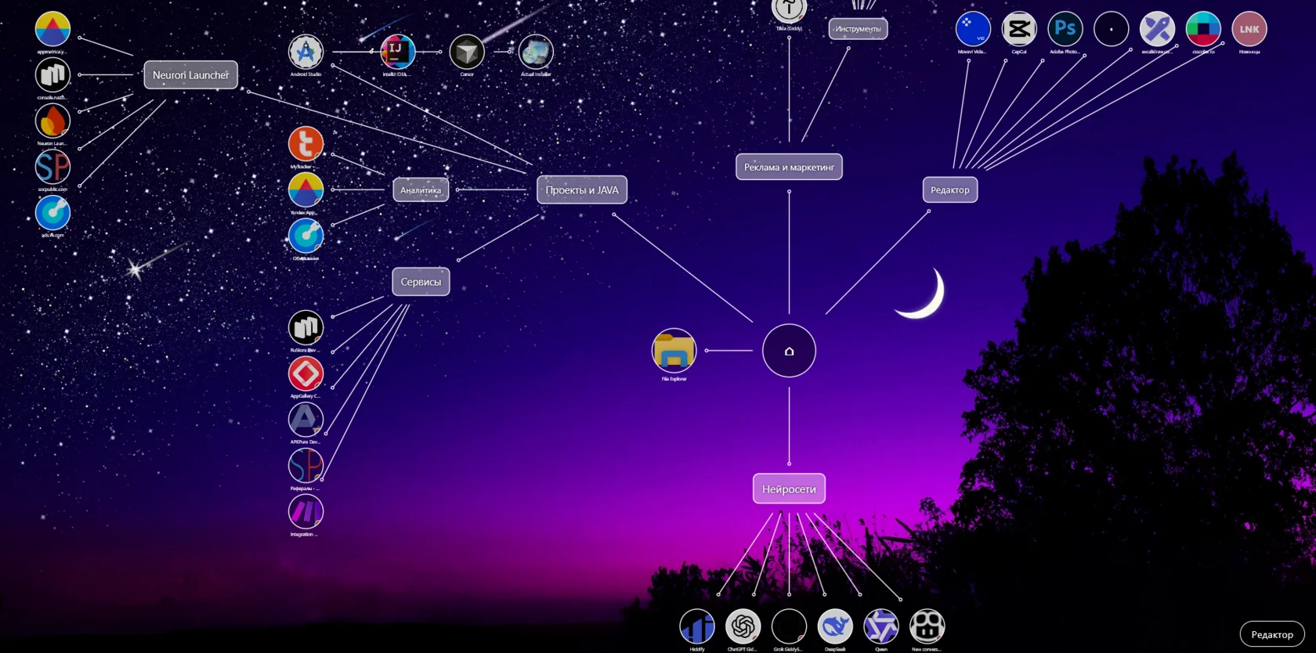Open the Qwen icon
1316x653 pixels.
point(881,626)
